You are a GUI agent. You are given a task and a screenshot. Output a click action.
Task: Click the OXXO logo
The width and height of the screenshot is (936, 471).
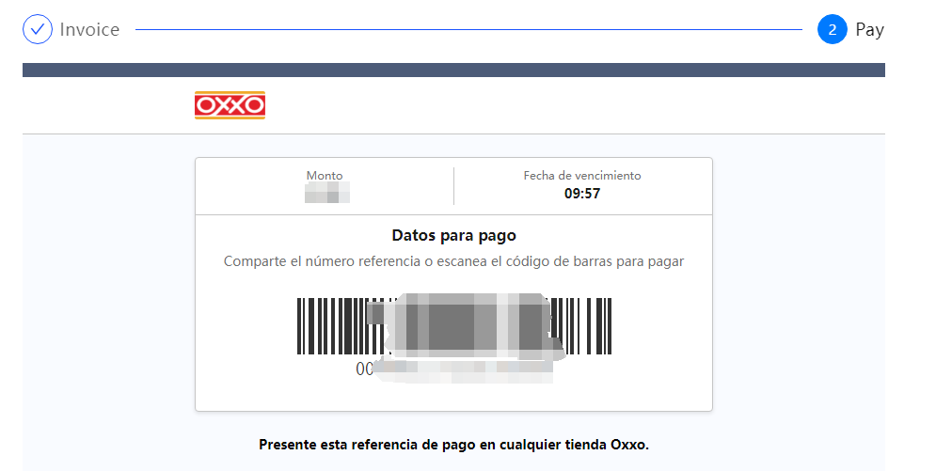(230, 105)
